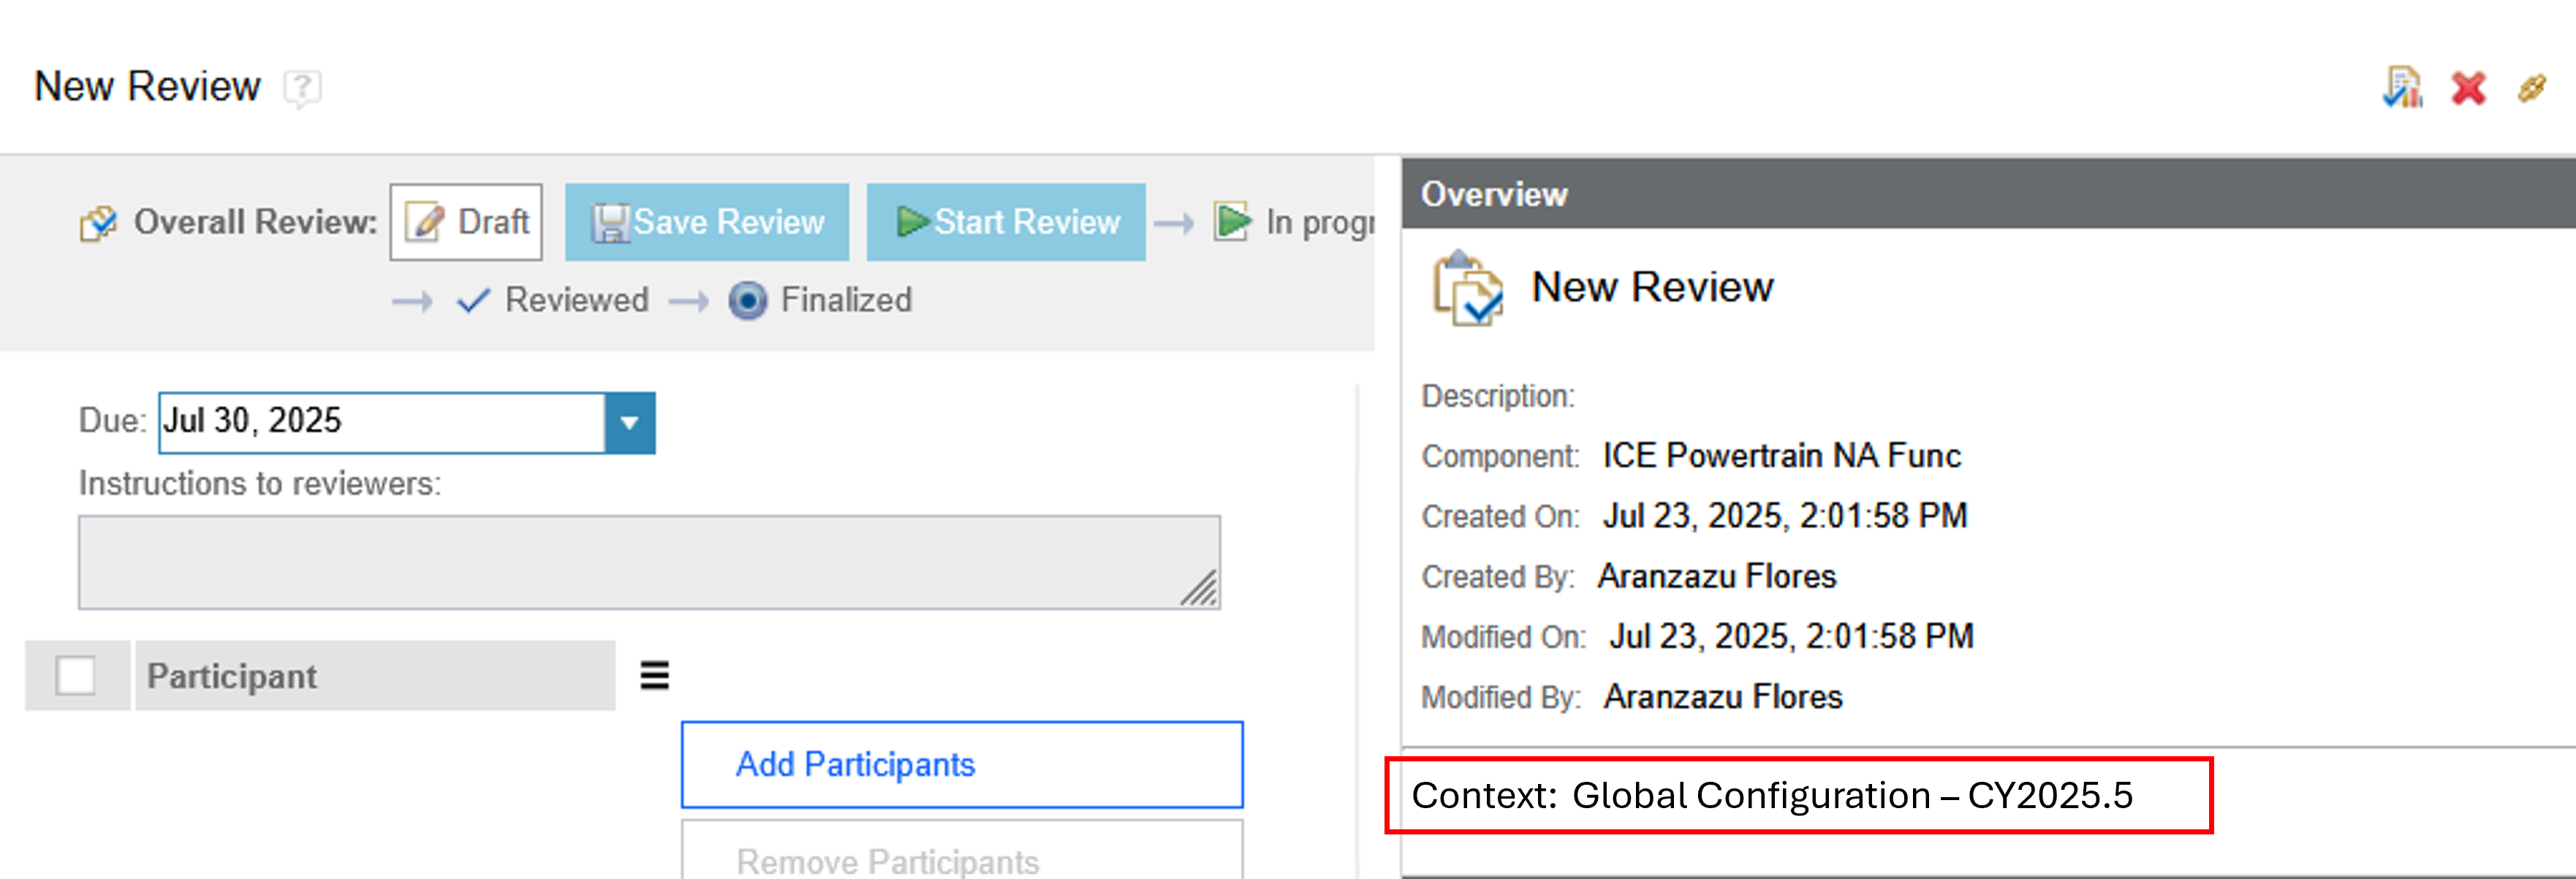
Task: Click the Overall Review clipboard icon
Action: click(x=98, y=223)
